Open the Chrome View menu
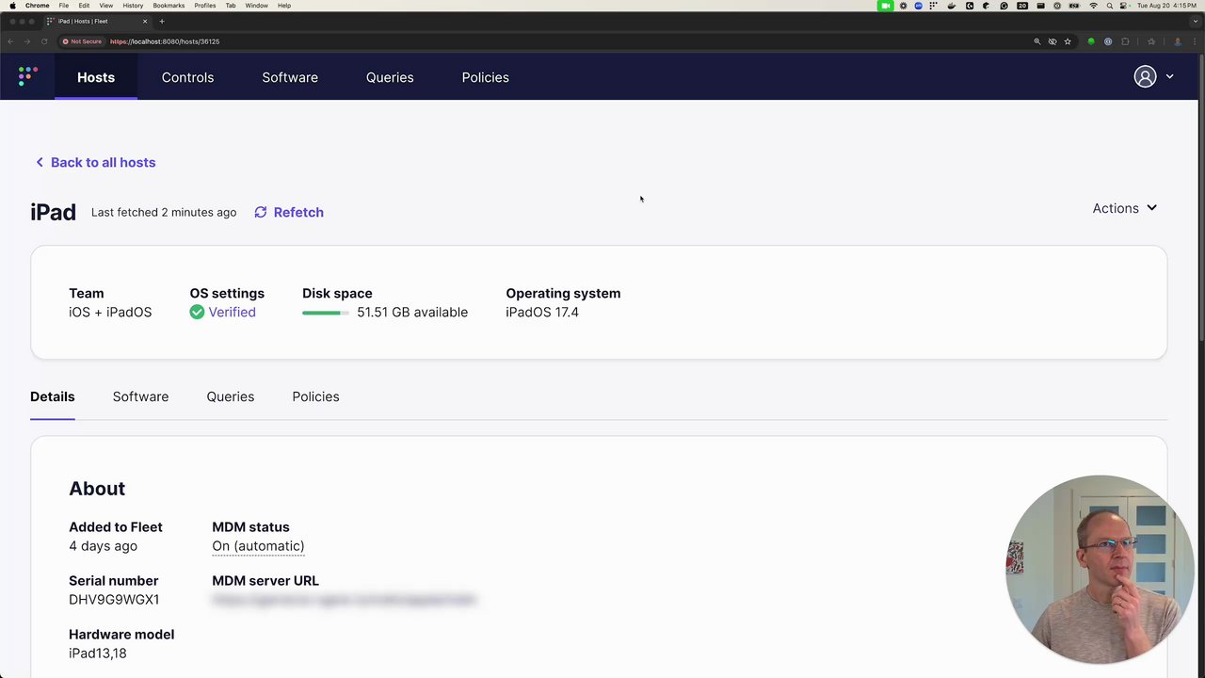The image size is (1205, 678). click(106, 6)
